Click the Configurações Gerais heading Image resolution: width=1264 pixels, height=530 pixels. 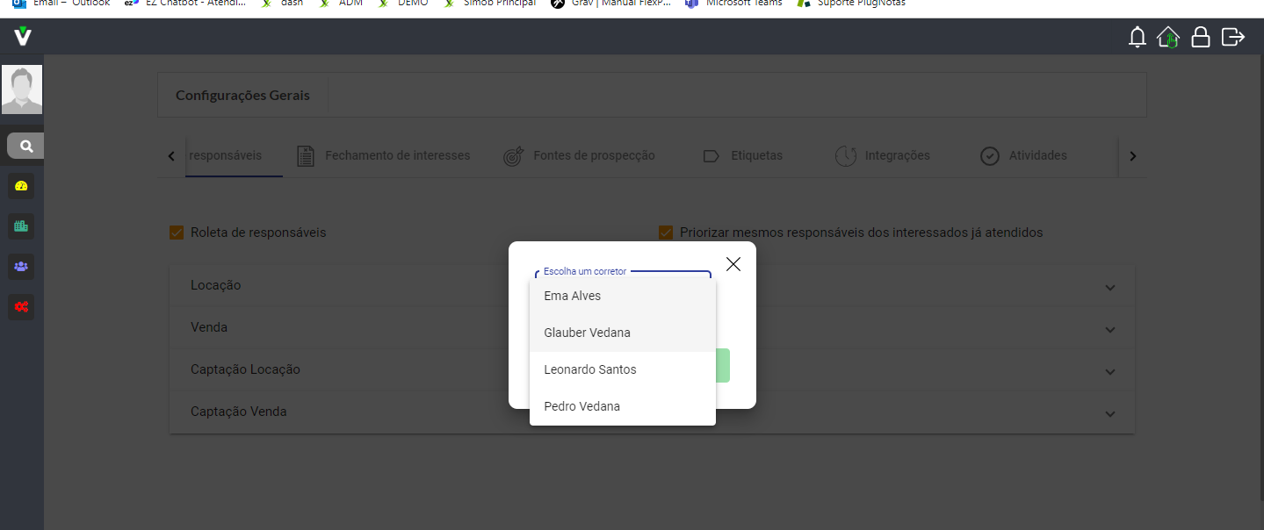coord(242,96)
